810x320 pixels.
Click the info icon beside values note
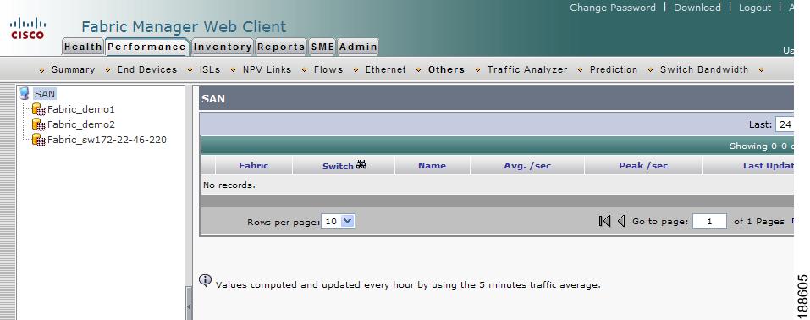coord(205,280)
